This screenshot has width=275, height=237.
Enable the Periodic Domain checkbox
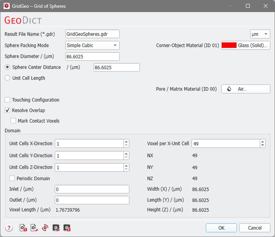[x=12, y=178]
